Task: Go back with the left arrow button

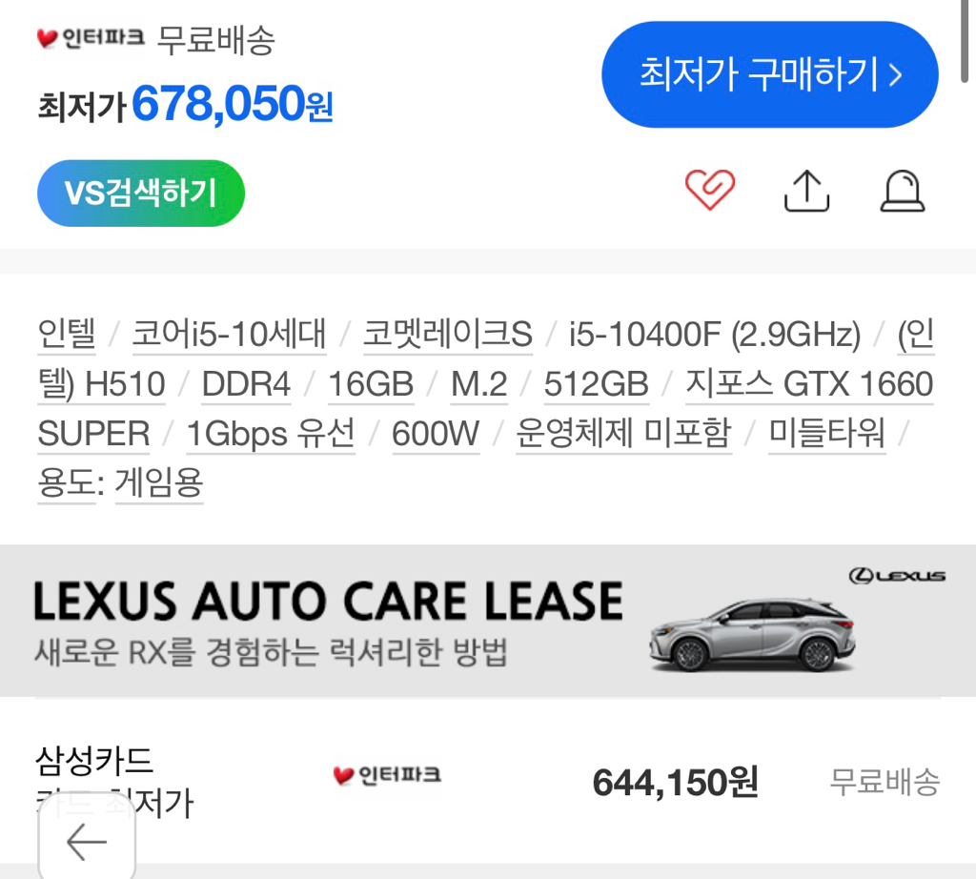Action: coord(87,841)
